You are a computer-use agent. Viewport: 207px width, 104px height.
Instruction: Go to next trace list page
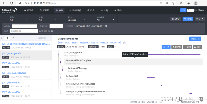click(17, 38)
